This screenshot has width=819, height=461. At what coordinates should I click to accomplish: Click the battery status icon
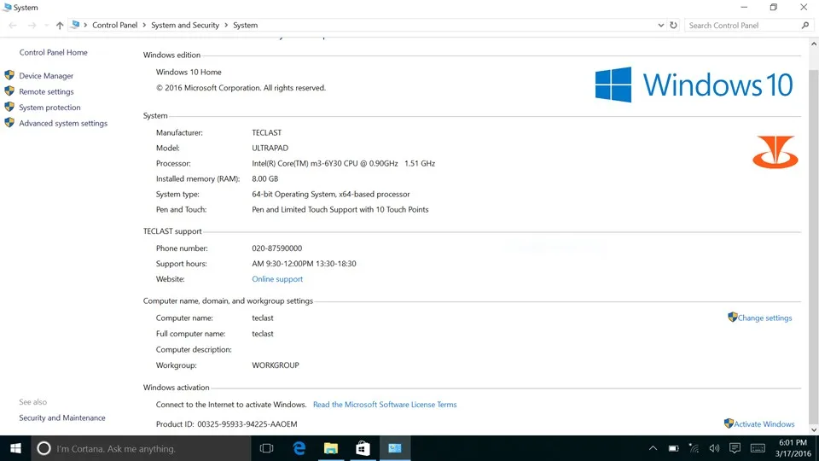tap(674, 448)
